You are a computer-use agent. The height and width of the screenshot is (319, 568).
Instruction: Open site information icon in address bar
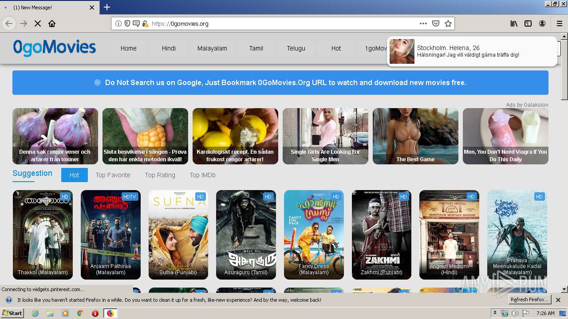click(x=118, y=23)
